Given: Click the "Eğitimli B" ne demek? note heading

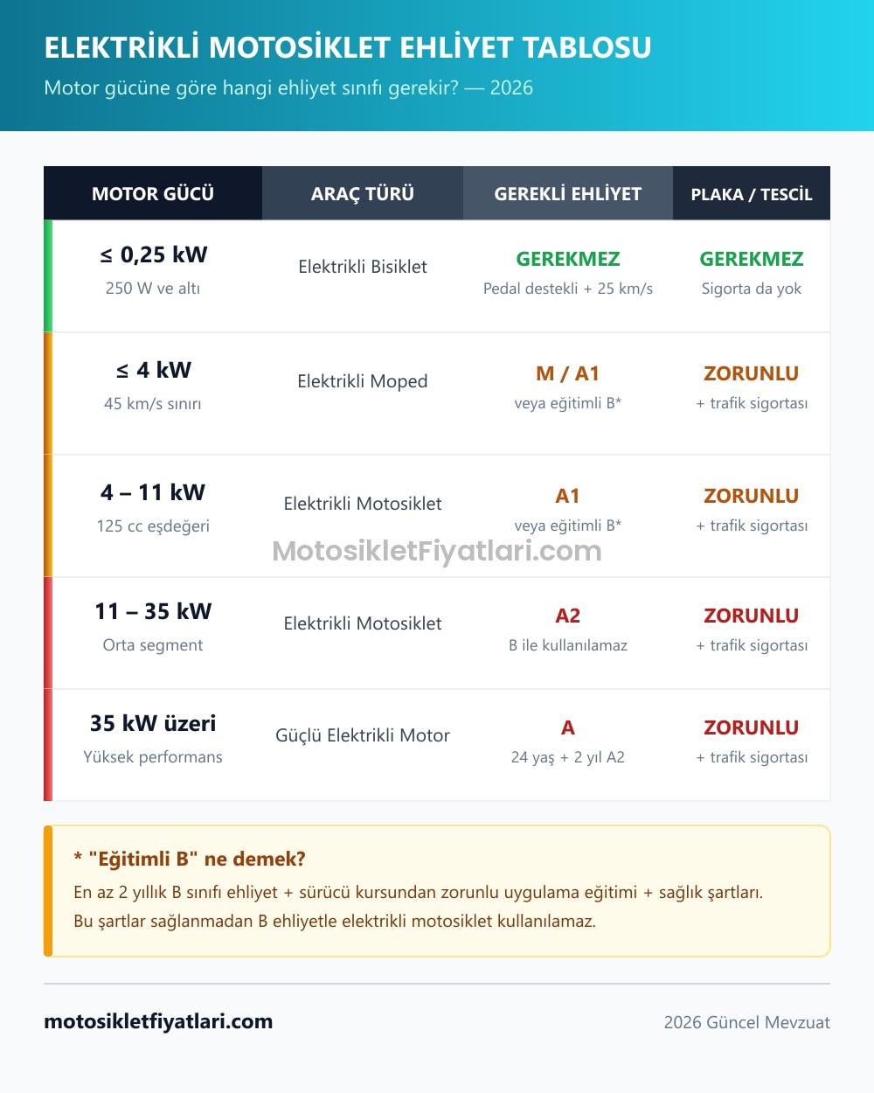Looking at the screenshot, I should click(190, 859).
